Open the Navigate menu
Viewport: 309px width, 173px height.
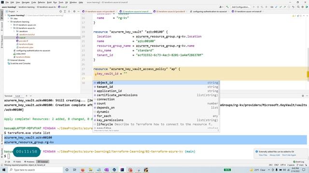26,2
